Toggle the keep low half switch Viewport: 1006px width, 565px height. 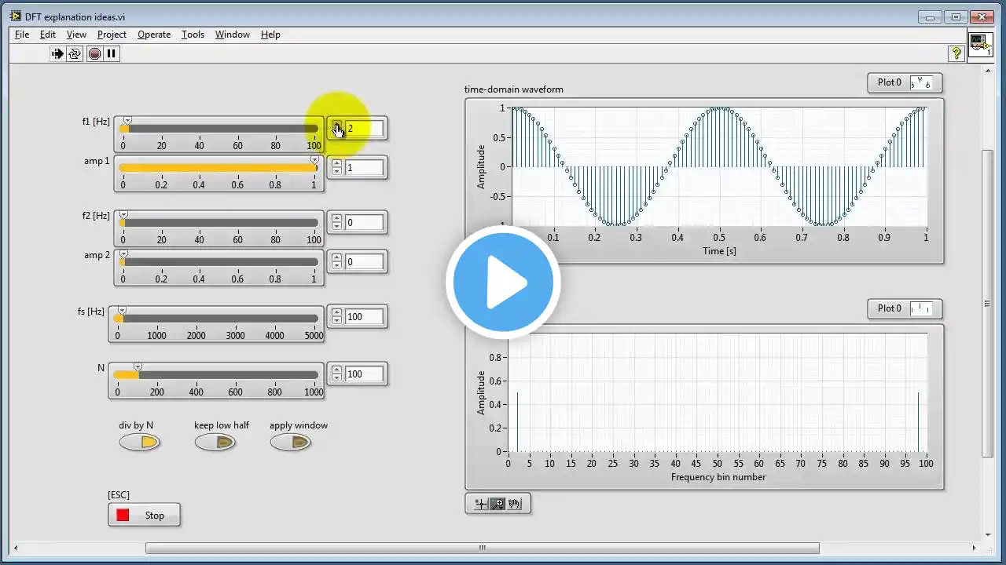pyautogui.click(x=215, y=443)
